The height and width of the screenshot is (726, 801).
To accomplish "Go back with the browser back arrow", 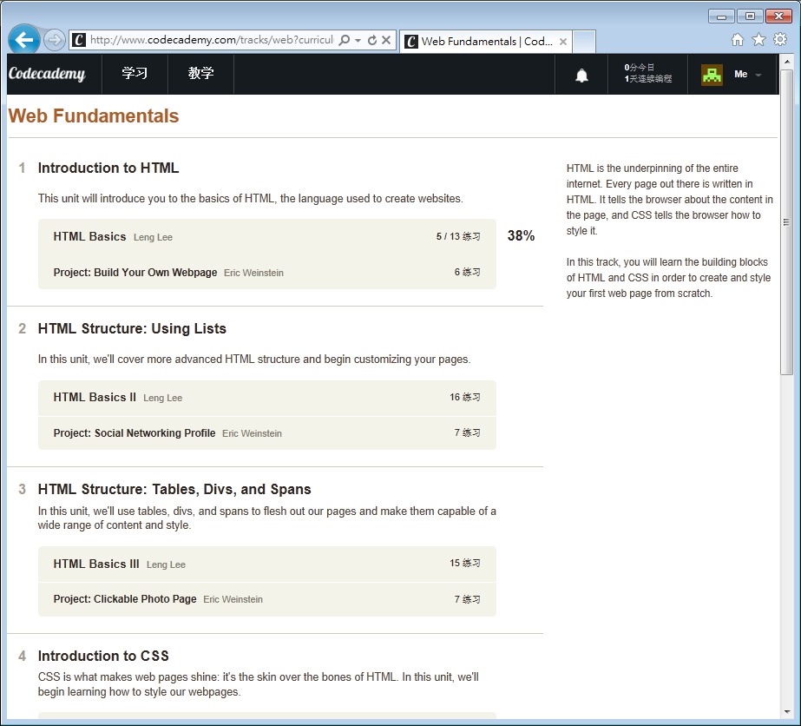I will (x=24, y=39).
